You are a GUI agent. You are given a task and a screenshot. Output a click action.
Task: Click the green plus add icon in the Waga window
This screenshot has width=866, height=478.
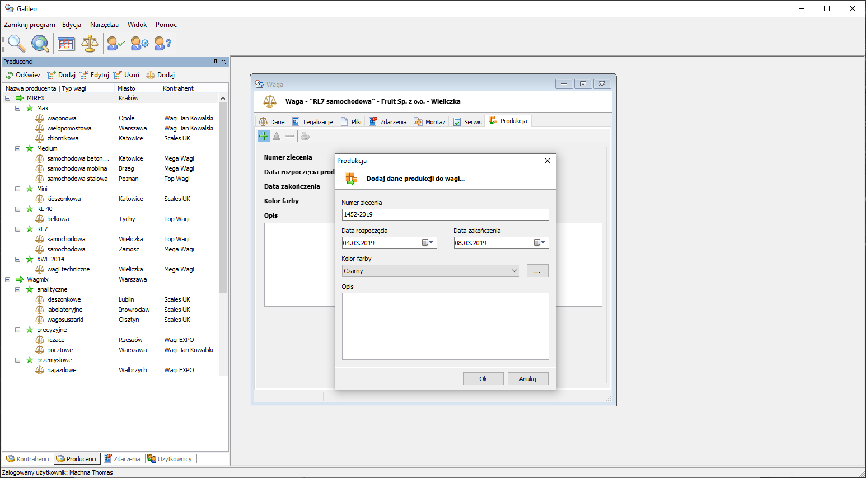(x=264, y=136)
